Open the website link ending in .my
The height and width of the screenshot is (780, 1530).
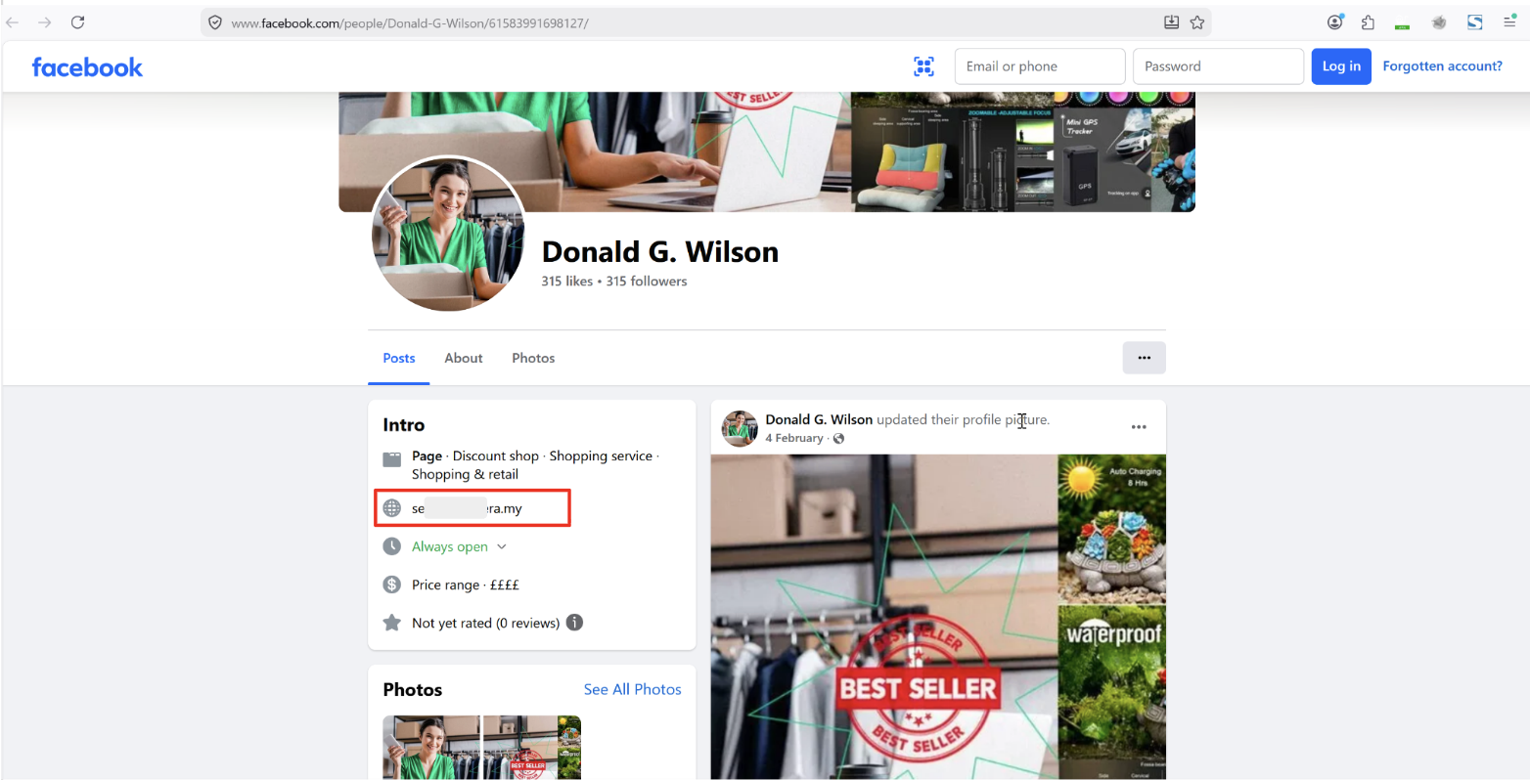click(467, 508)
